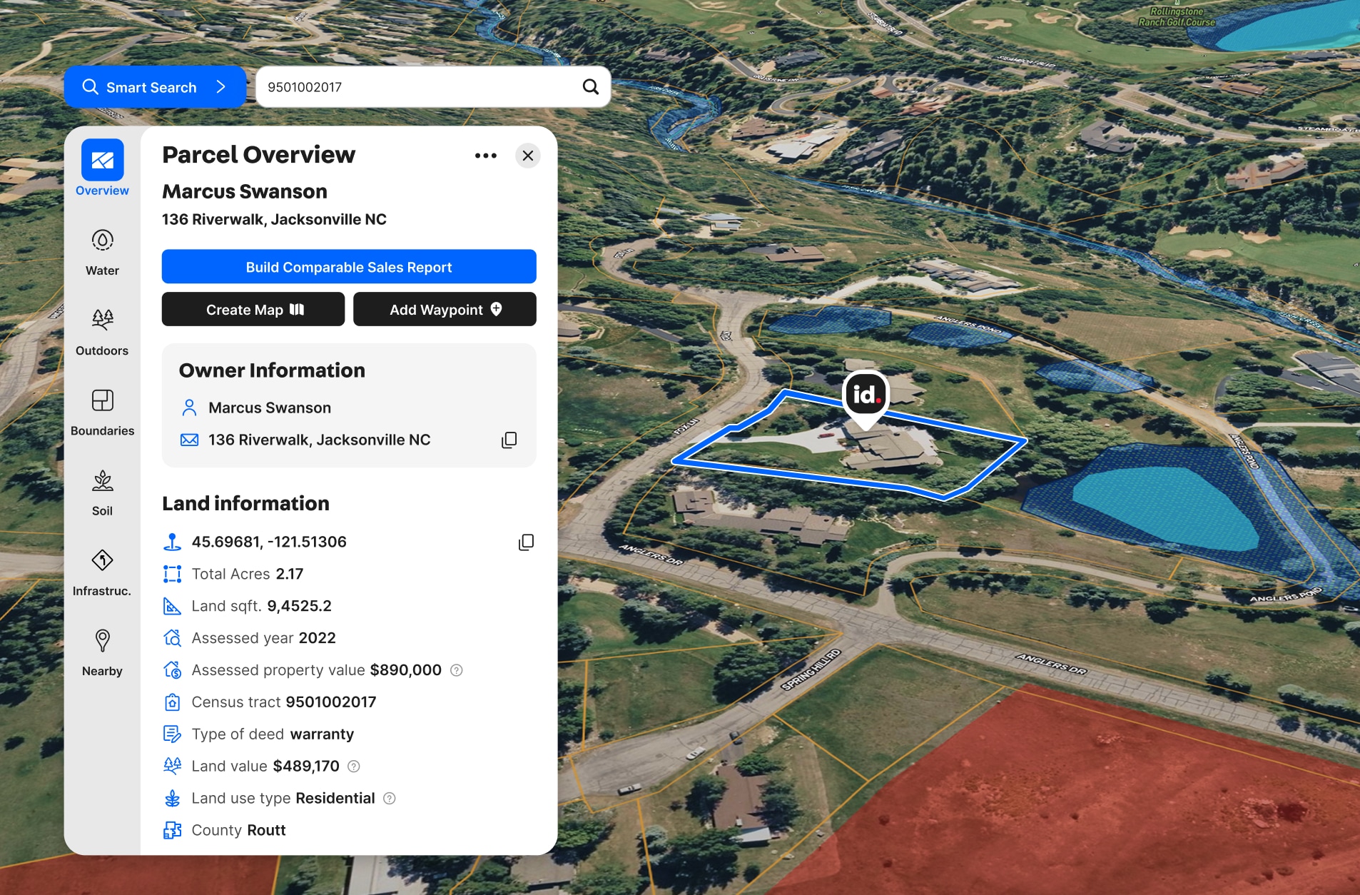Click Build Comparable Sales Report
1360x895 pixels.
click(x=348, y=266)
